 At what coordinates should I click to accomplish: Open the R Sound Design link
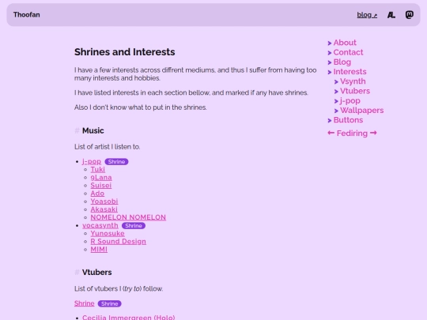118,241
